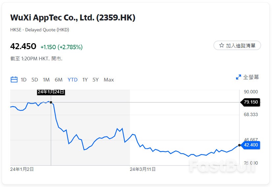Select the 5D time range tab
The width and height of the screenshot is (272, 187).
(x=35, y=79)
